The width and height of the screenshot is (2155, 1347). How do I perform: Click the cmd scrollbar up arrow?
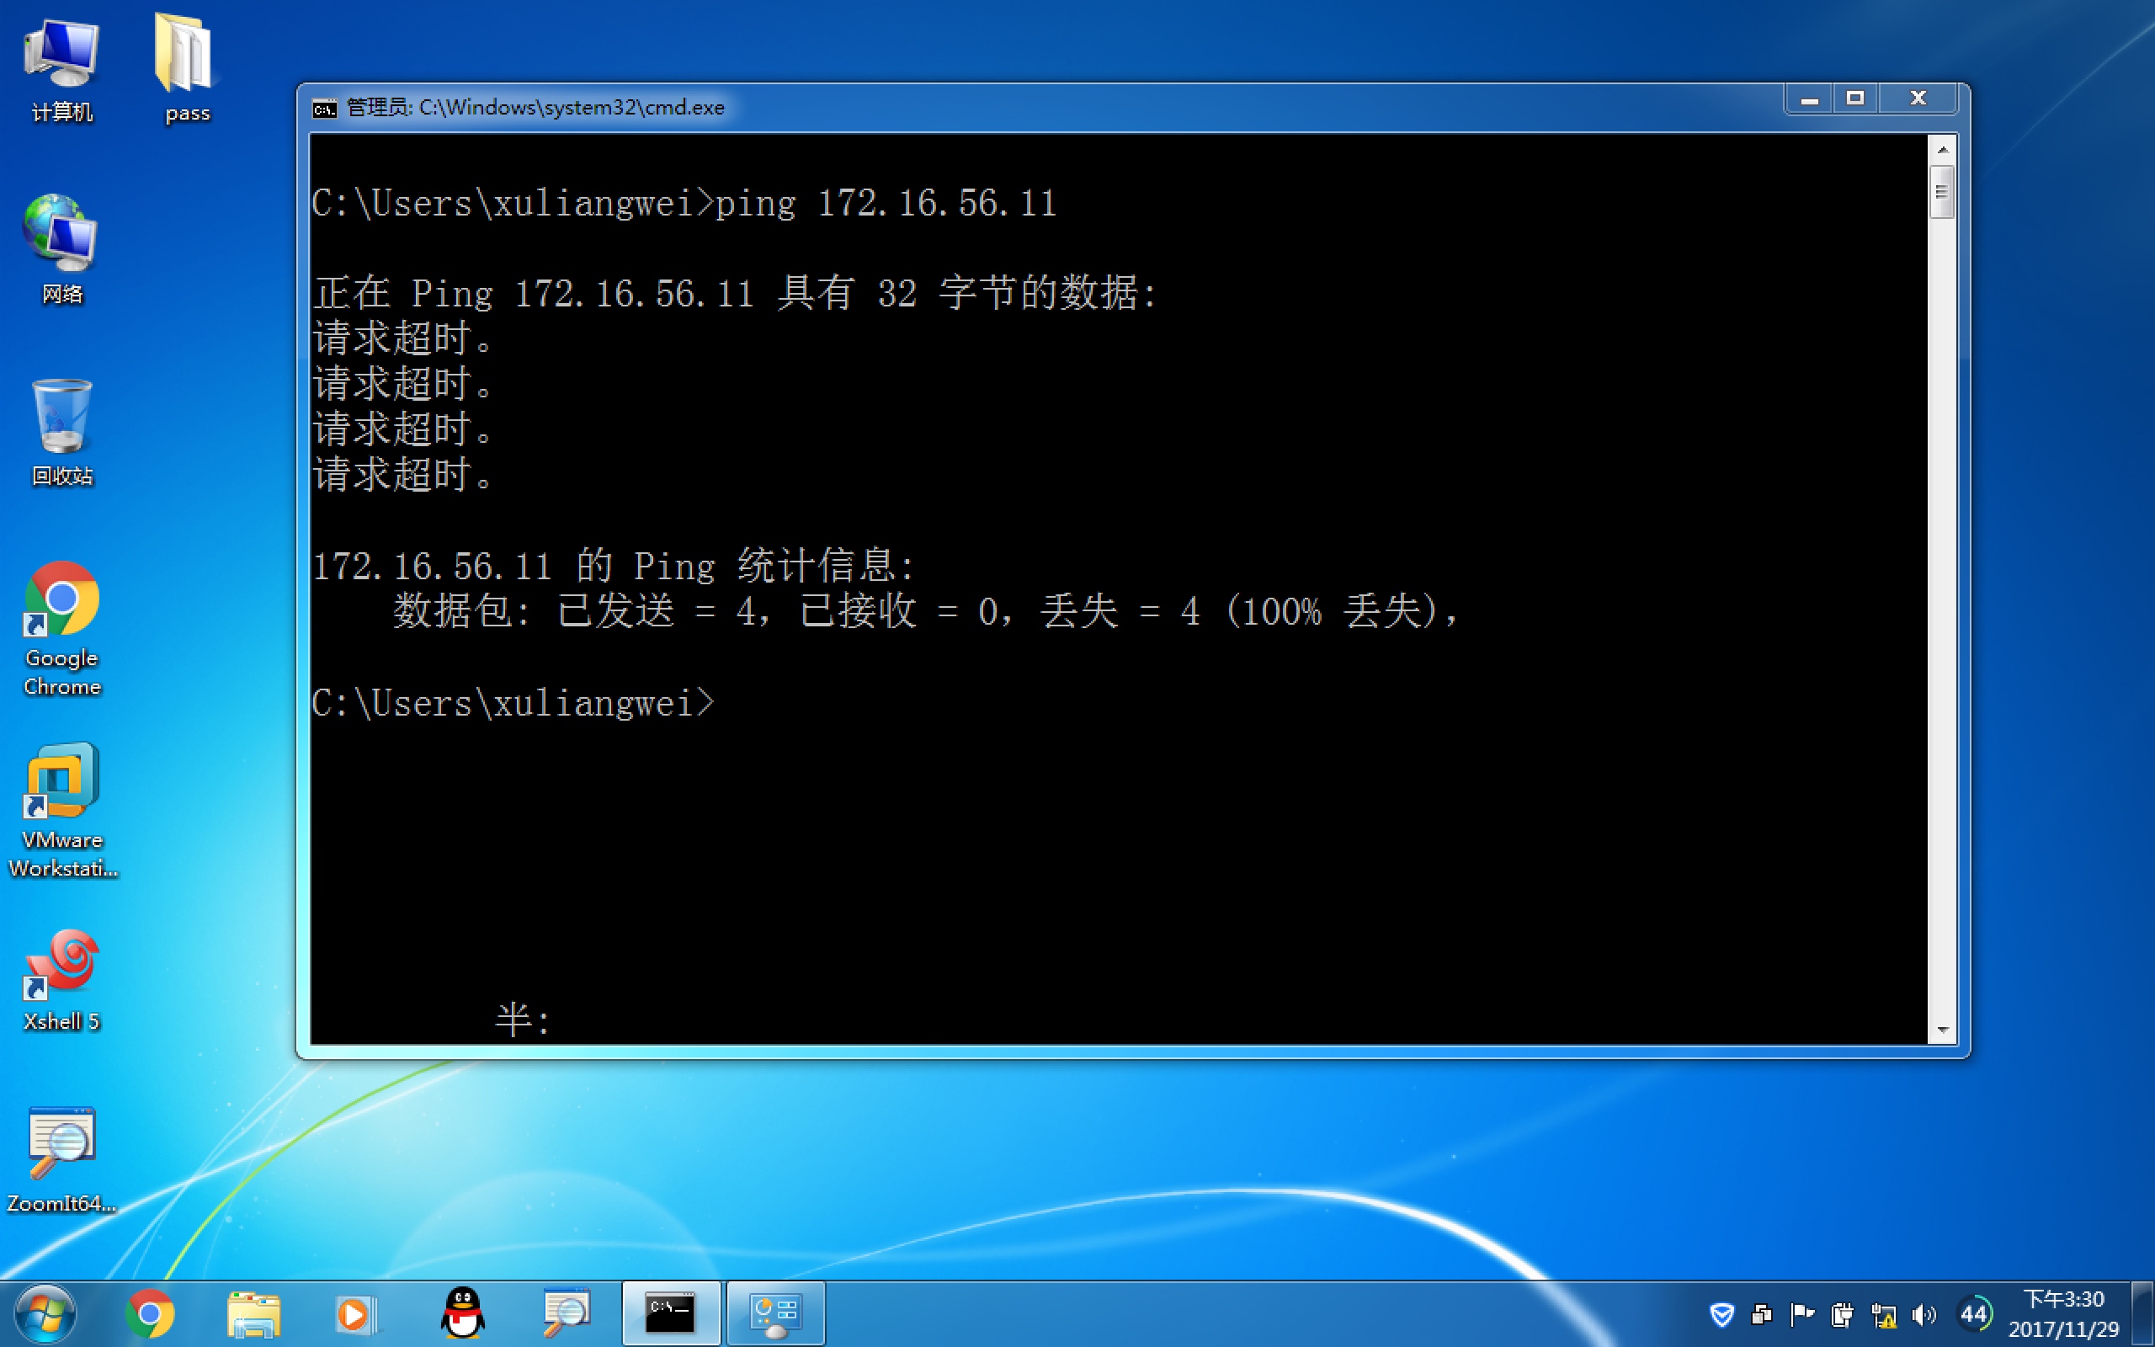[1942, 149]
